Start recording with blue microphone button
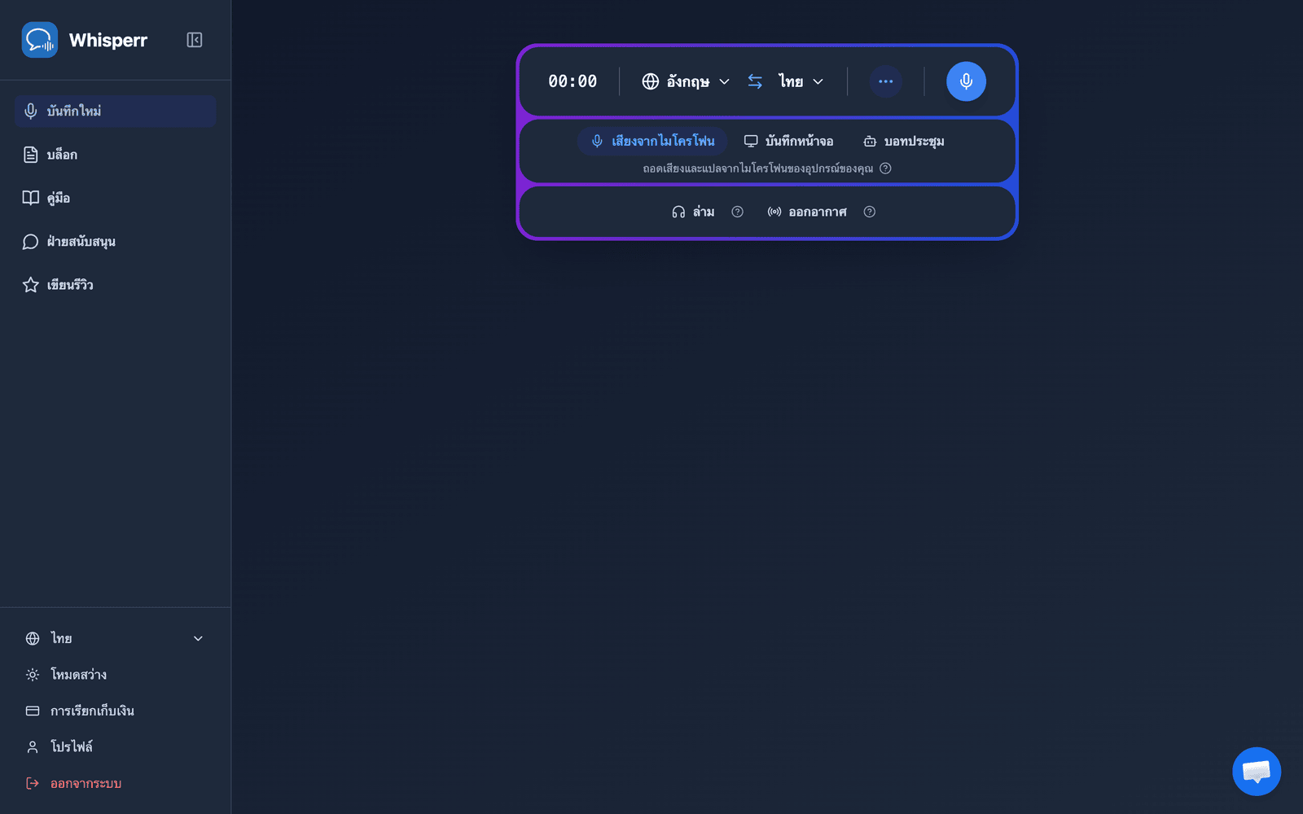Viewport: 1303px width, 814px height. 966,81
